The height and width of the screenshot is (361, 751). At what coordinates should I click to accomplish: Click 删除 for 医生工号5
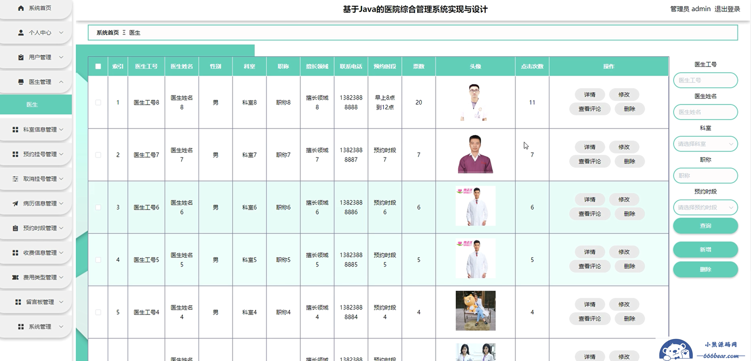pos(629,266)
